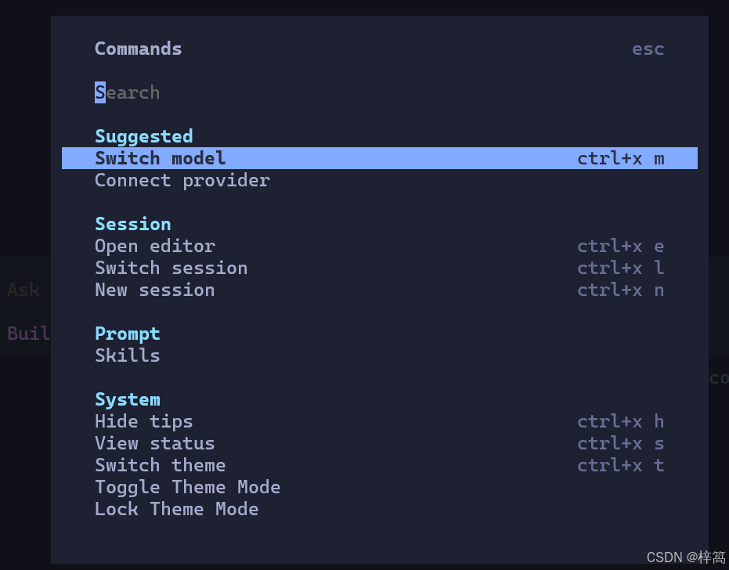Click the Commands dialog title
Screen dimensions: 729x570
[x=139, y=49]
